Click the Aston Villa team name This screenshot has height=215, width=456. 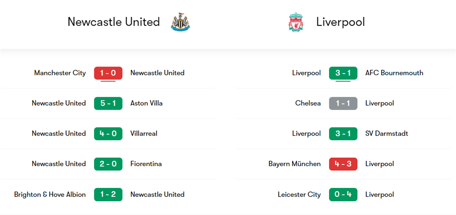coord(147,103)
